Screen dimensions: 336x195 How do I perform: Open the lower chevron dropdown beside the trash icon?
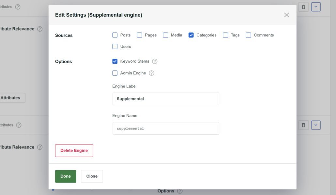pyautogui.click(x=315, y=125)
